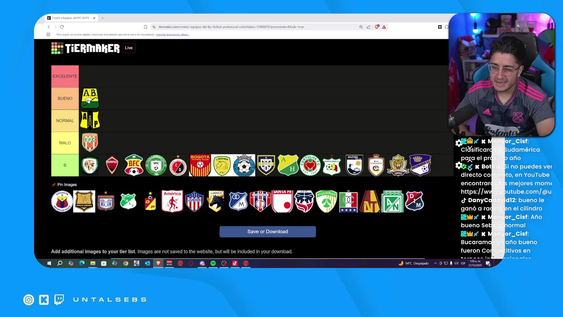Click the TierMaker logo

(85, 48)
